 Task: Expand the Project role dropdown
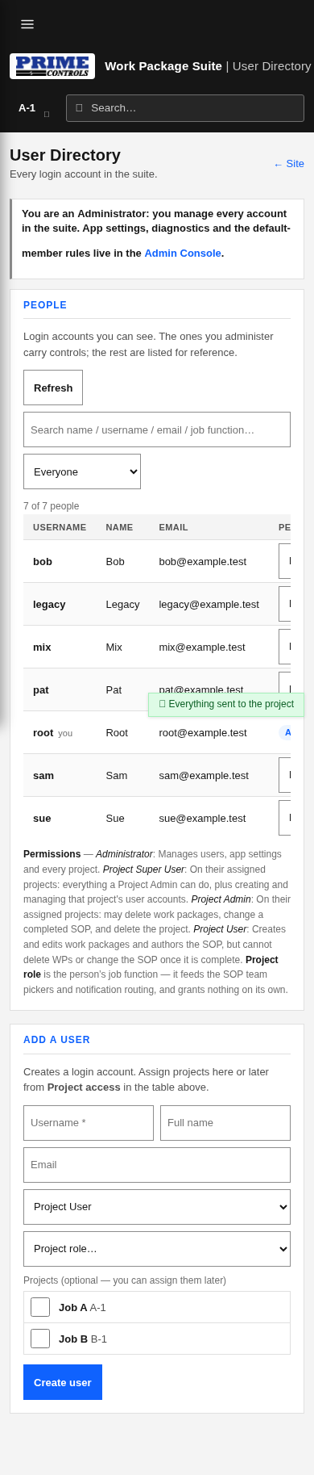coord(157,1249)
